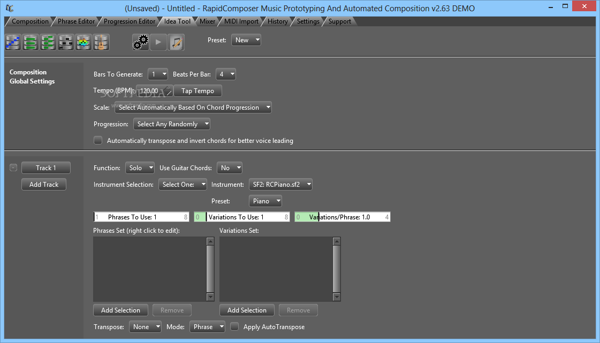Open the Function Solo dropdown
Image resolution: width=600 pixels, height=343 pixels.
point(140,167)
